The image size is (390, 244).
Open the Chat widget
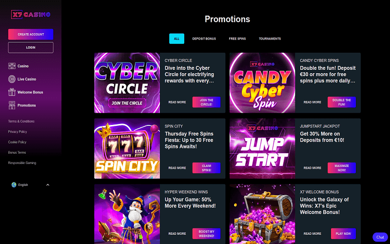380,237
